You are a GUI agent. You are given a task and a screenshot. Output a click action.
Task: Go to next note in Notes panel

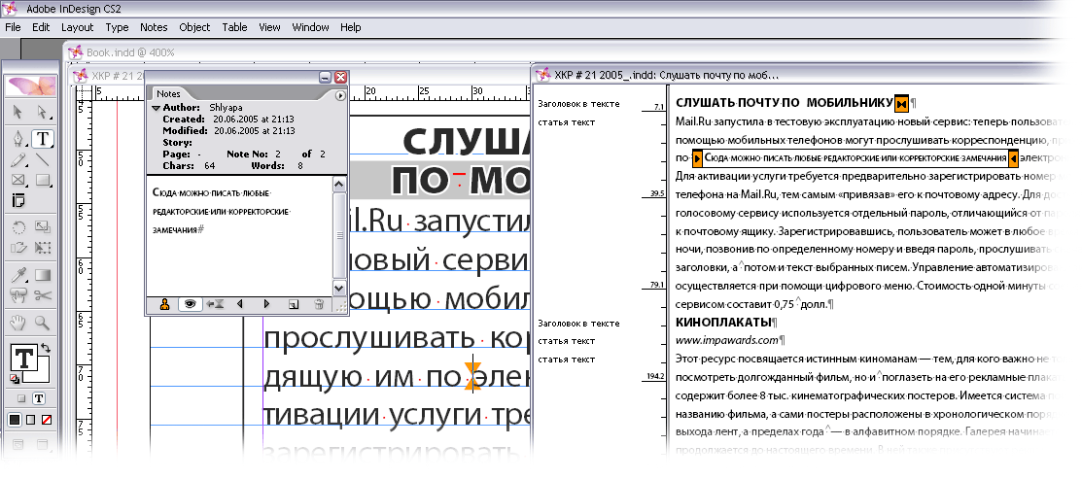point(266,304)
